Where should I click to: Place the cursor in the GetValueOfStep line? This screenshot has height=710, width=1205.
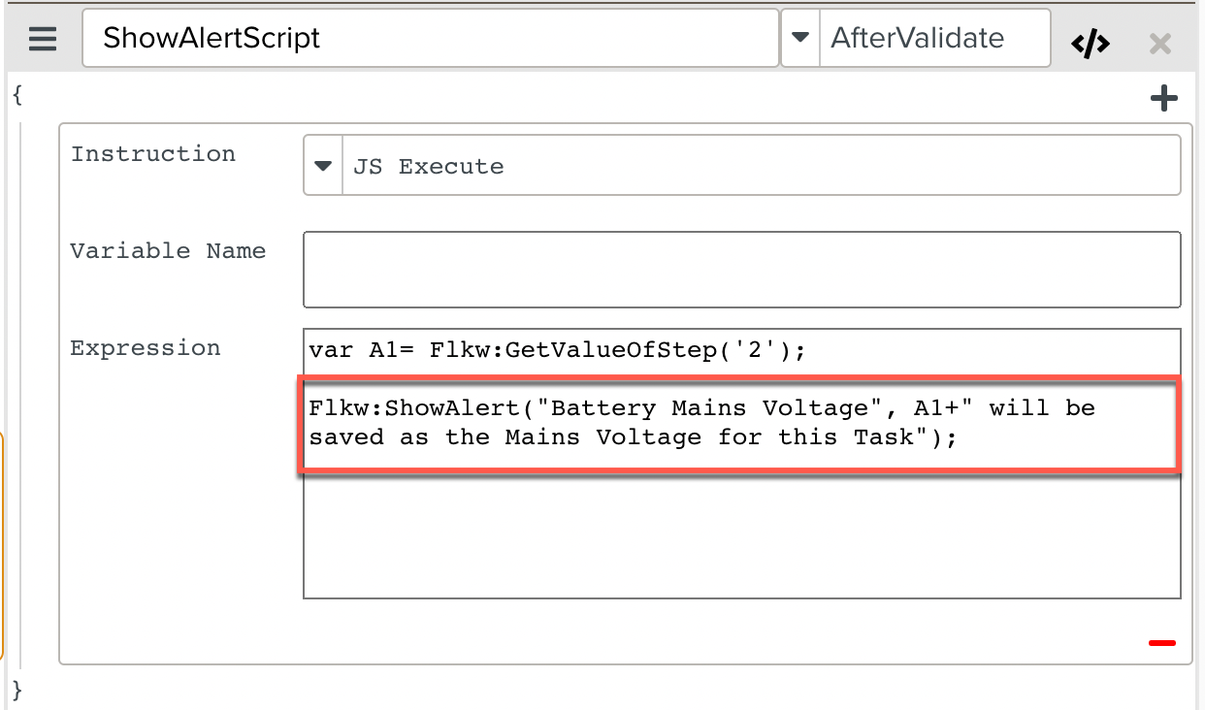click(x=557, y=350)
